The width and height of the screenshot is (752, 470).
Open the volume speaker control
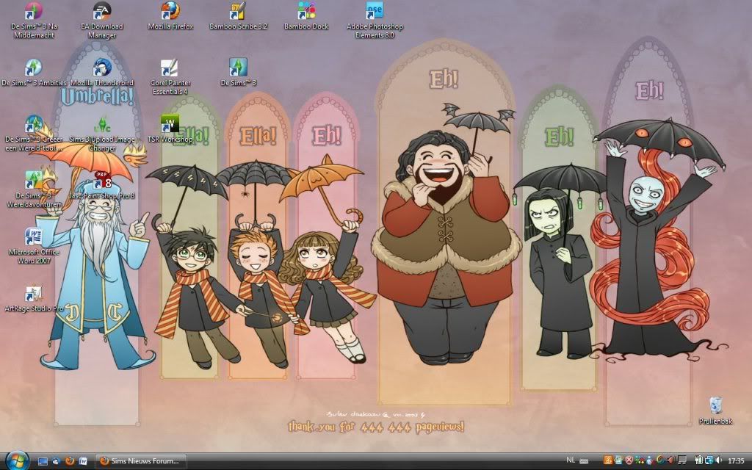719,461
